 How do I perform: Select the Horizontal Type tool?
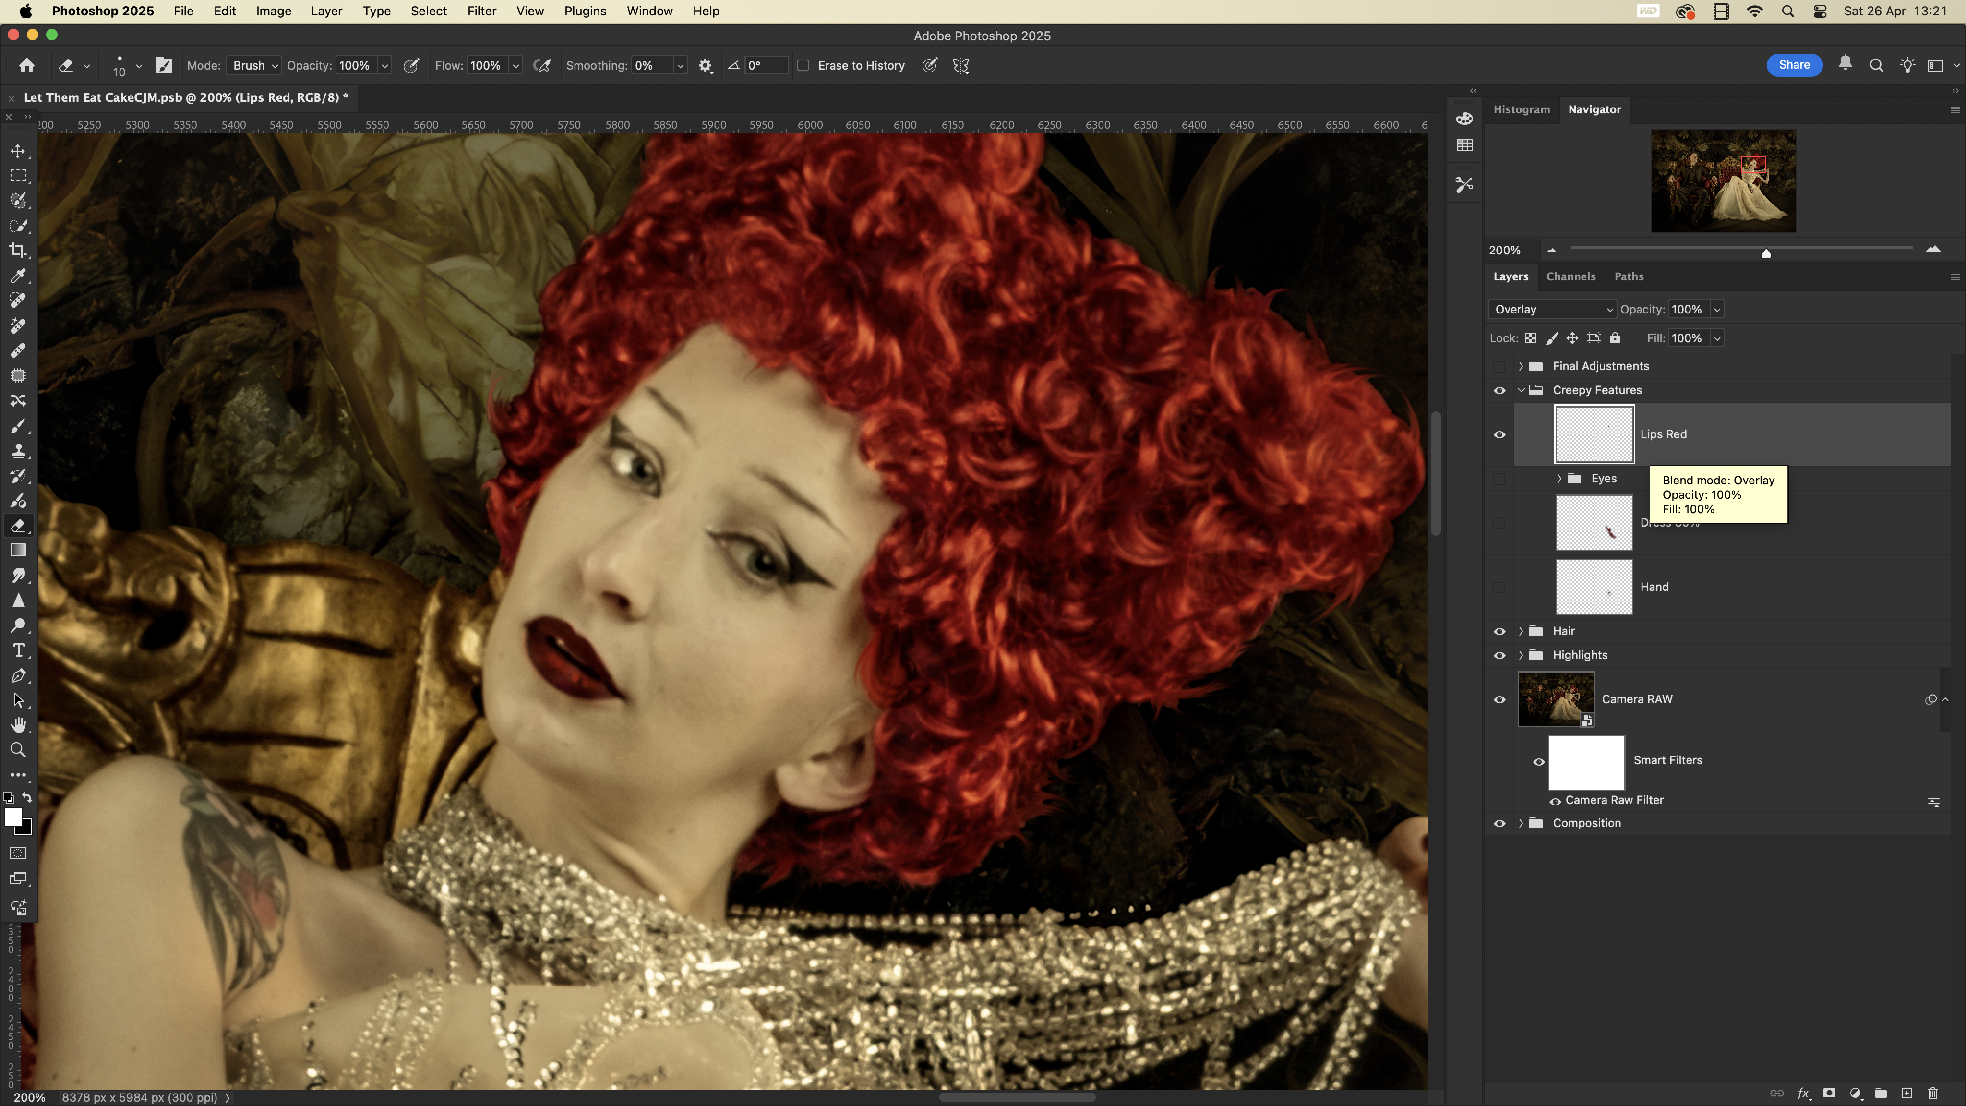pos(18,650)
